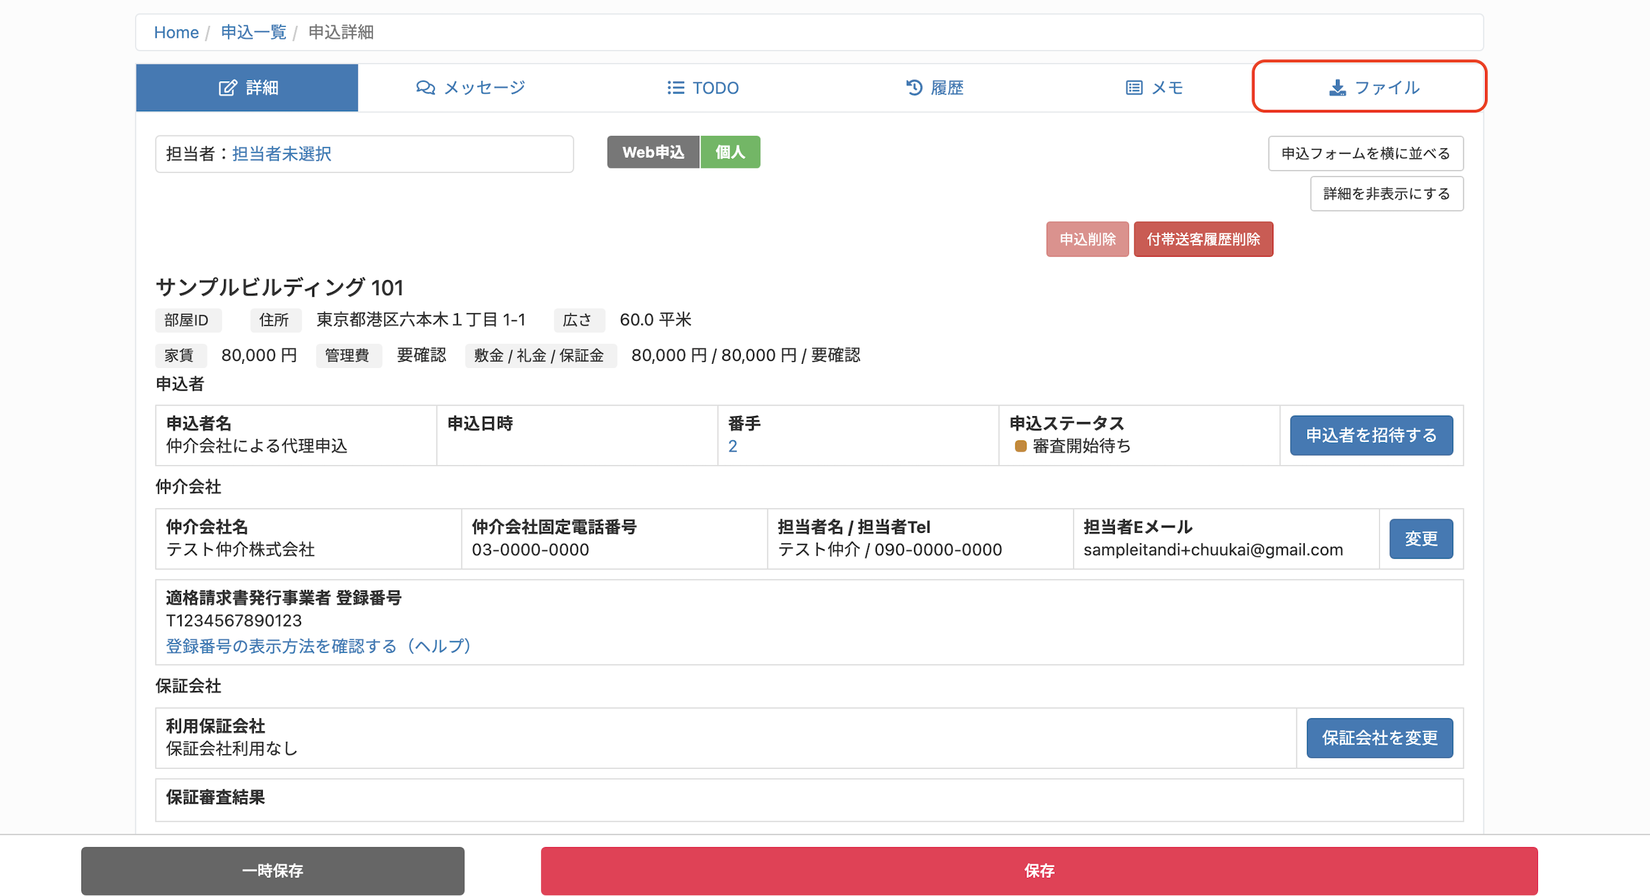This screenshot has height=896, width=1650.
Task: Open the ファイル tab
Action: point(1369,87)
